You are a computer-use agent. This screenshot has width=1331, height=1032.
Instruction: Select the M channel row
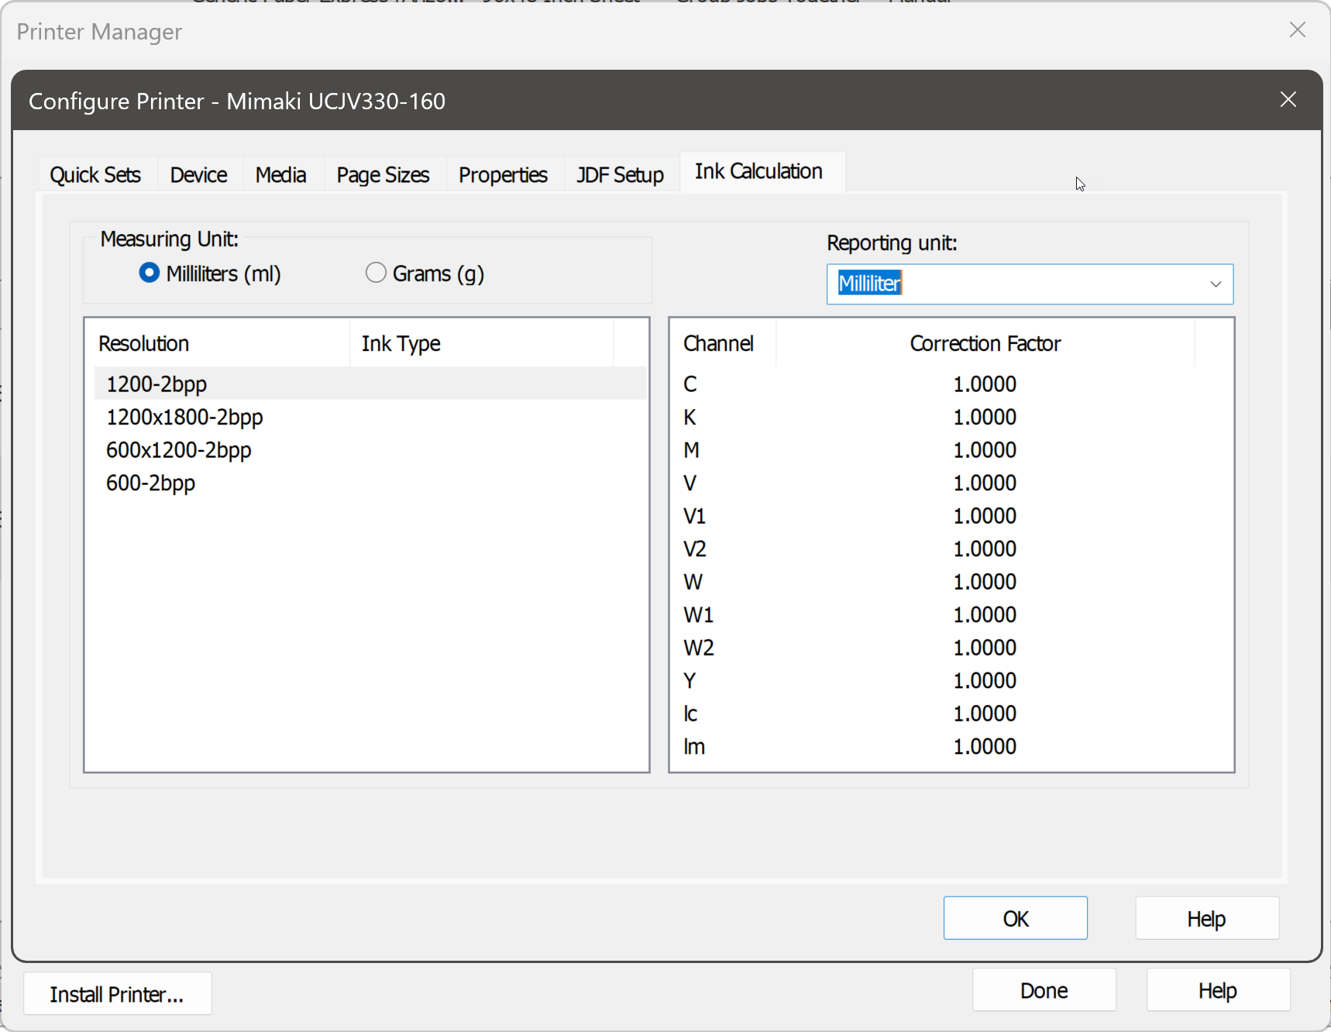coord(951,450)
